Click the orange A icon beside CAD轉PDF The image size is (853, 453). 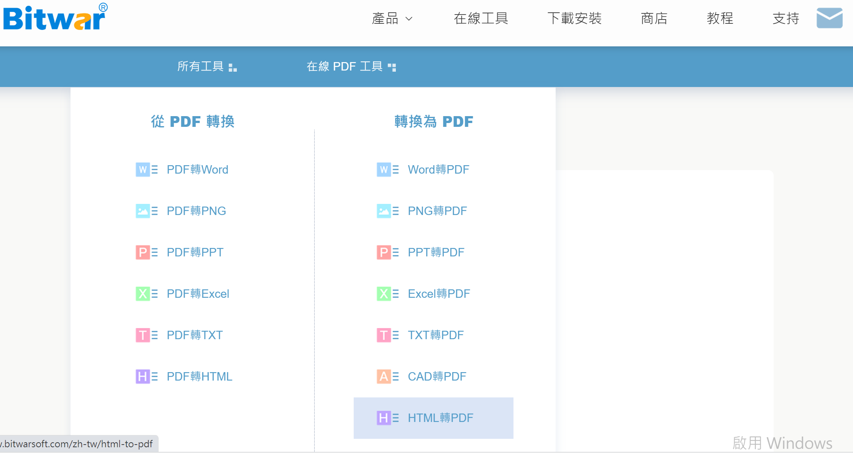pyautogui.click(x=384, y=376)
